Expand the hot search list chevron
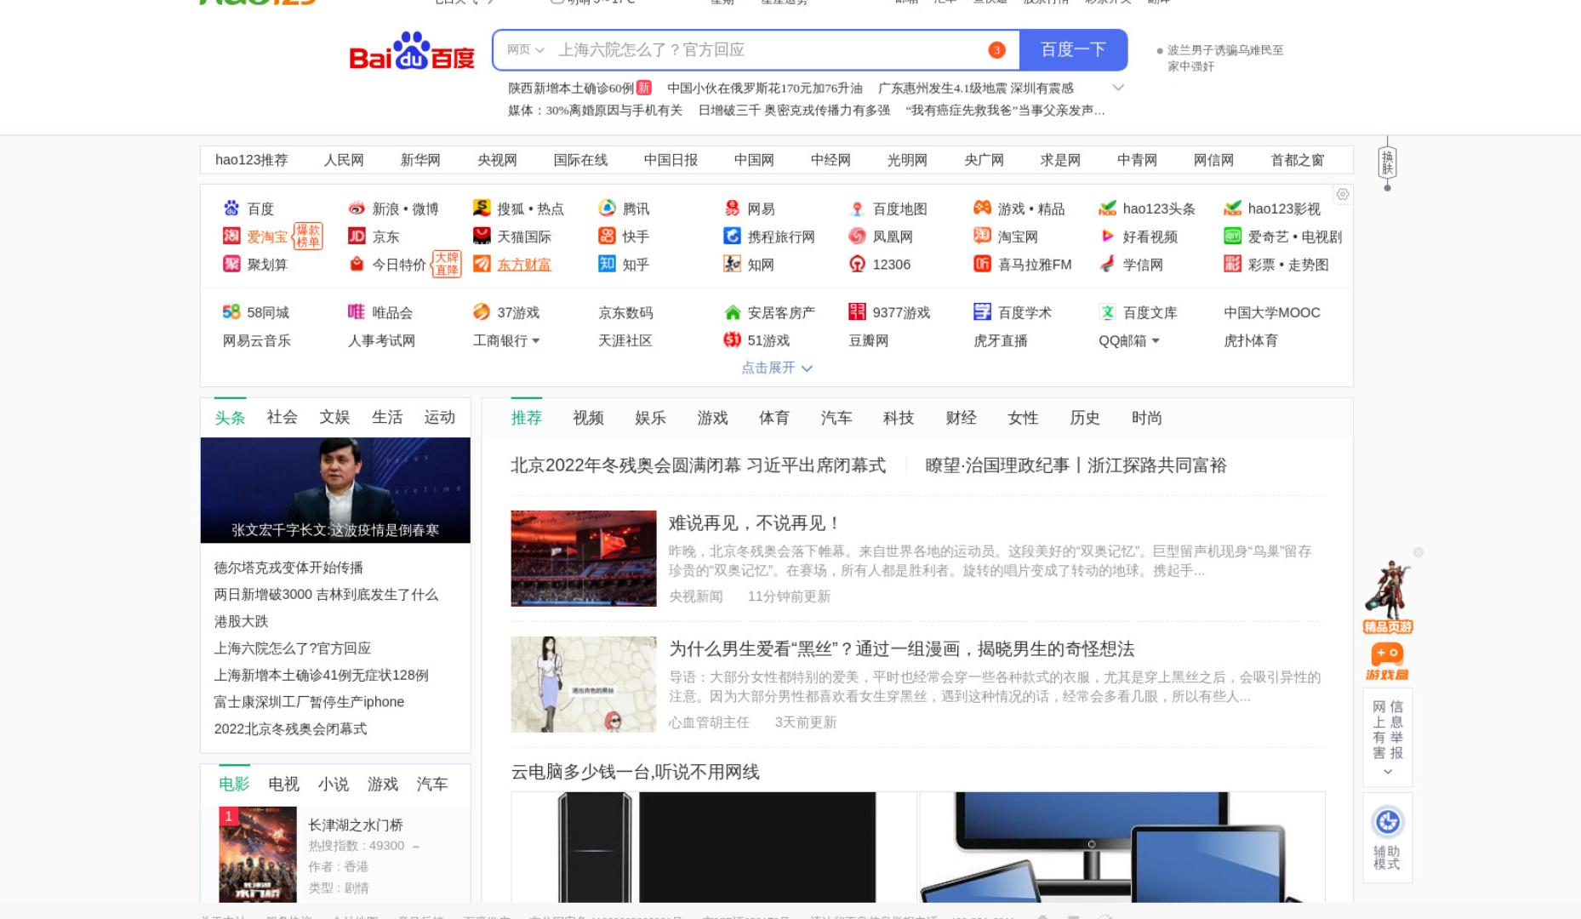The image size is (1581, 919). click(1119, 88)
